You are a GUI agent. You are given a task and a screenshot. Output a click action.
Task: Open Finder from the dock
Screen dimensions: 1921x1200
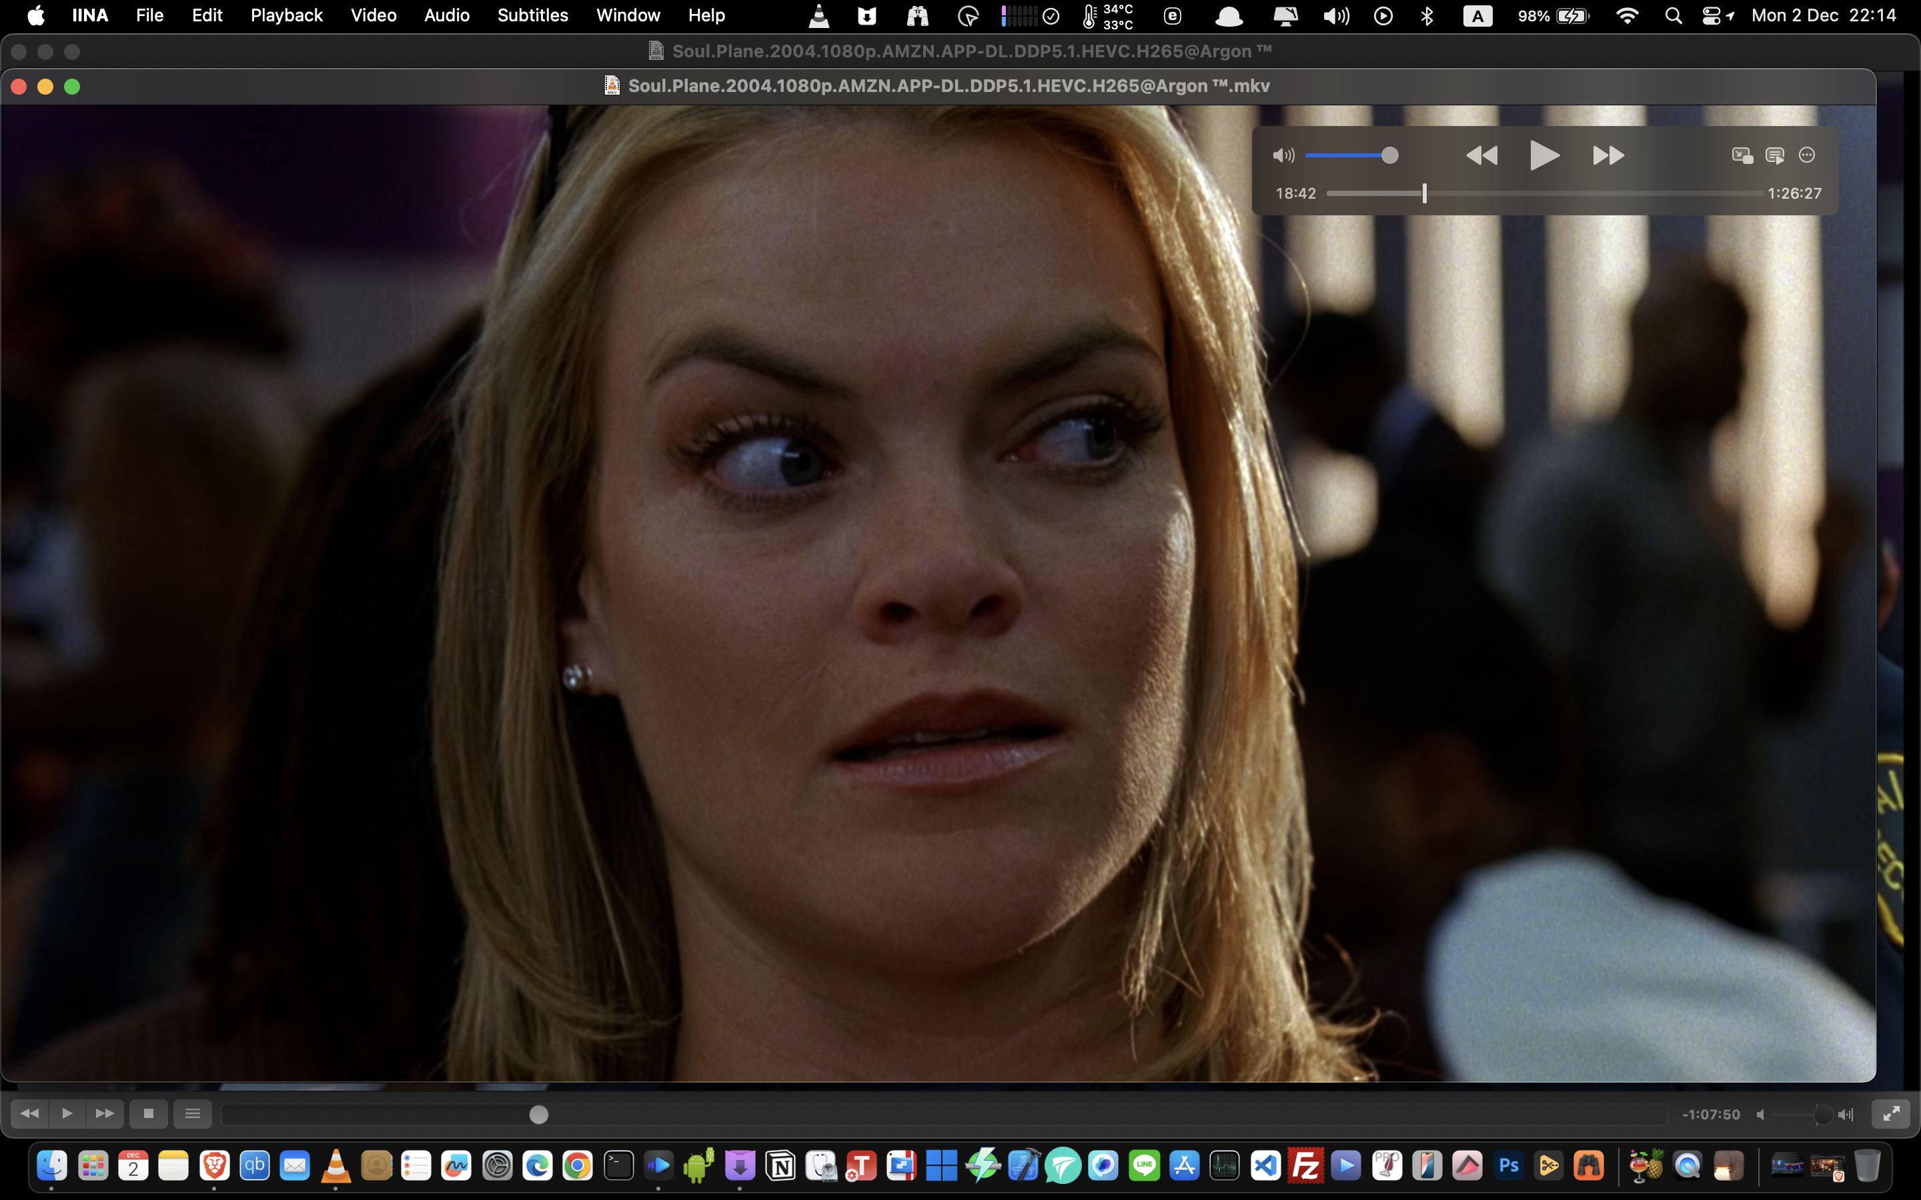click(53, 1165)
